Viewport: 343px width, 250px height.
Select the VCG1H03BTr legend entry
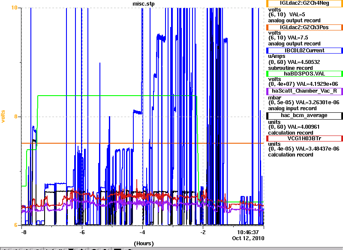(x=304, y=139)
